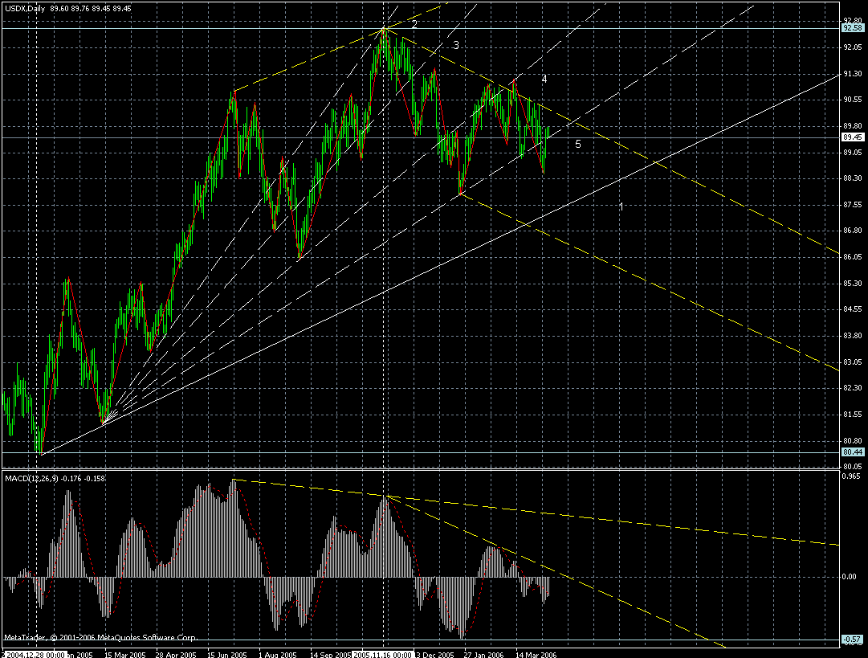The image size is (868, 658).
Task: Click the 28 Apr 2005 date label
Action: 176,655
